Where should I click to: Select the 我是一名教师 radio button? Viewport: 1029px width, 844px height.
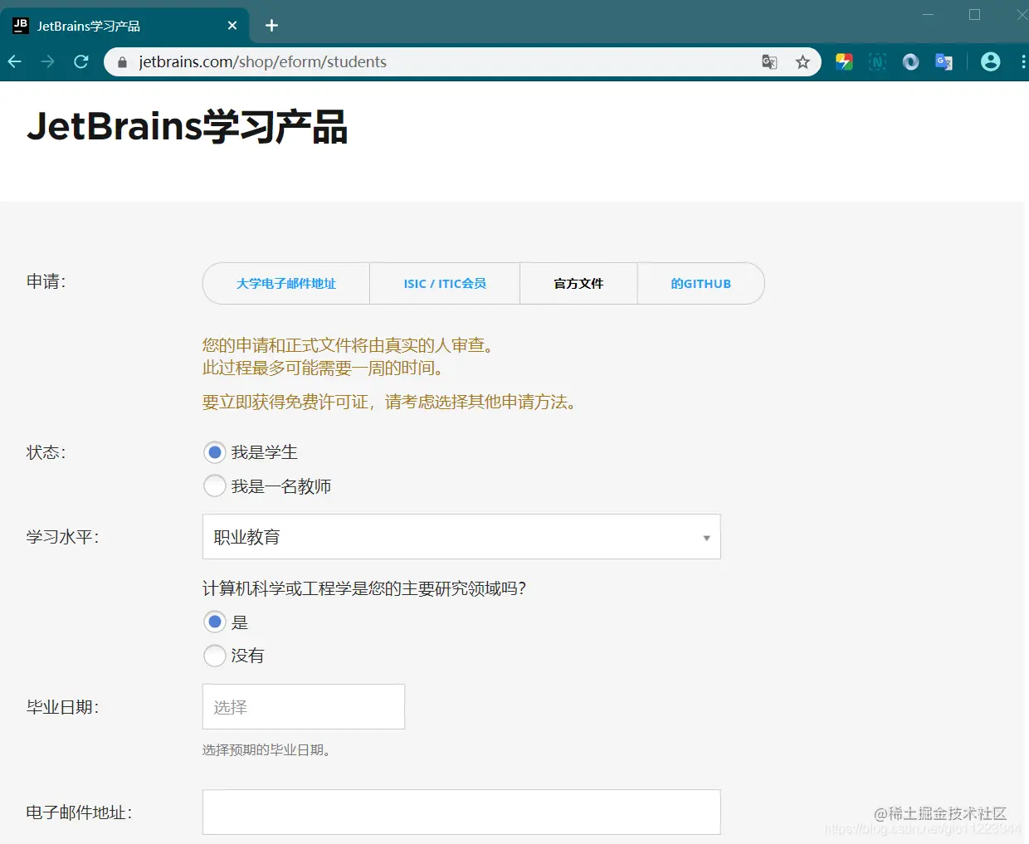point(214,485)
